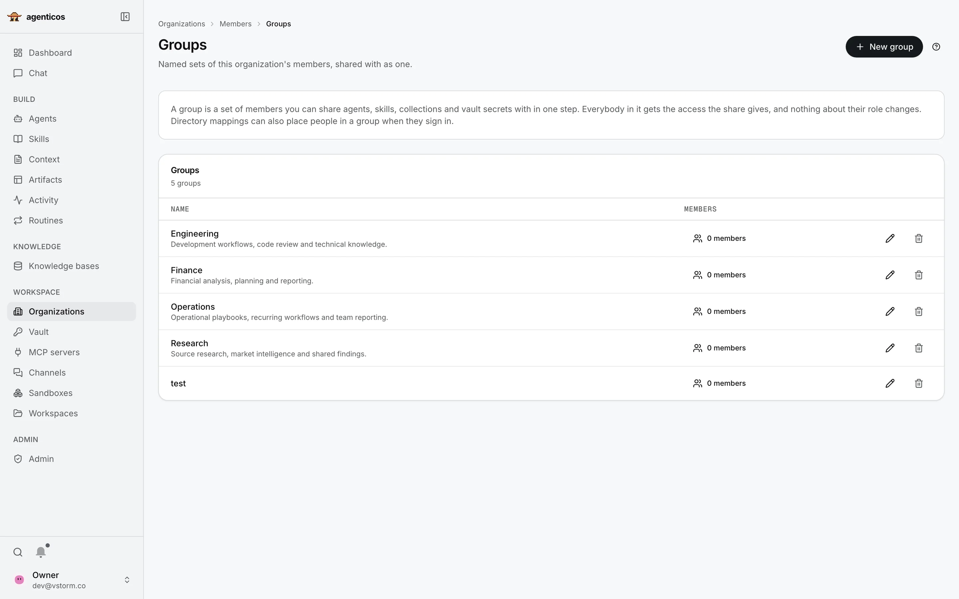Click Research row's 0 members count
959x599 pixels.
click(719, 348)
